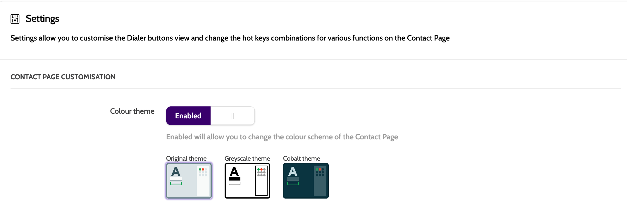Click the Colour theme field label
627x221 pixels.
132,111
